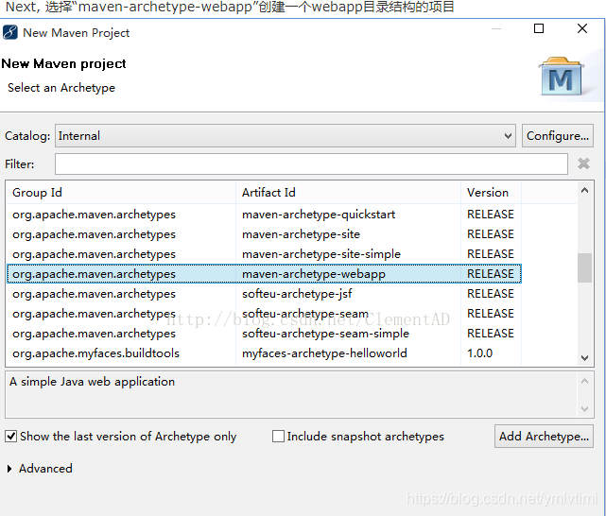Select maven-archetype-webapp row
This screenshot has height=516, width=606.
tap(264, 274)
